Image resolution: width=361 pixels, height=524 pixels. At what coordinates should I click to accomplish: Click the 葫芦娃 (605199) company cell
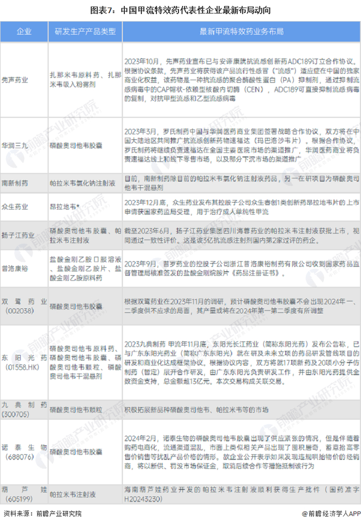(x=24, y=494)
